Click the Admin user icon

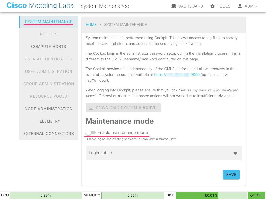click(240, 6)
